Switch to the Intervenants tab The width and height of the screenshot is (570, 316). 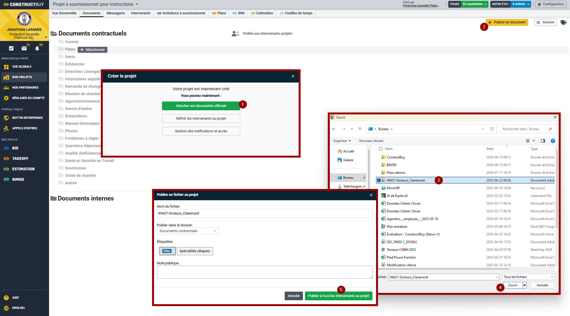click(x=141, y=13)
